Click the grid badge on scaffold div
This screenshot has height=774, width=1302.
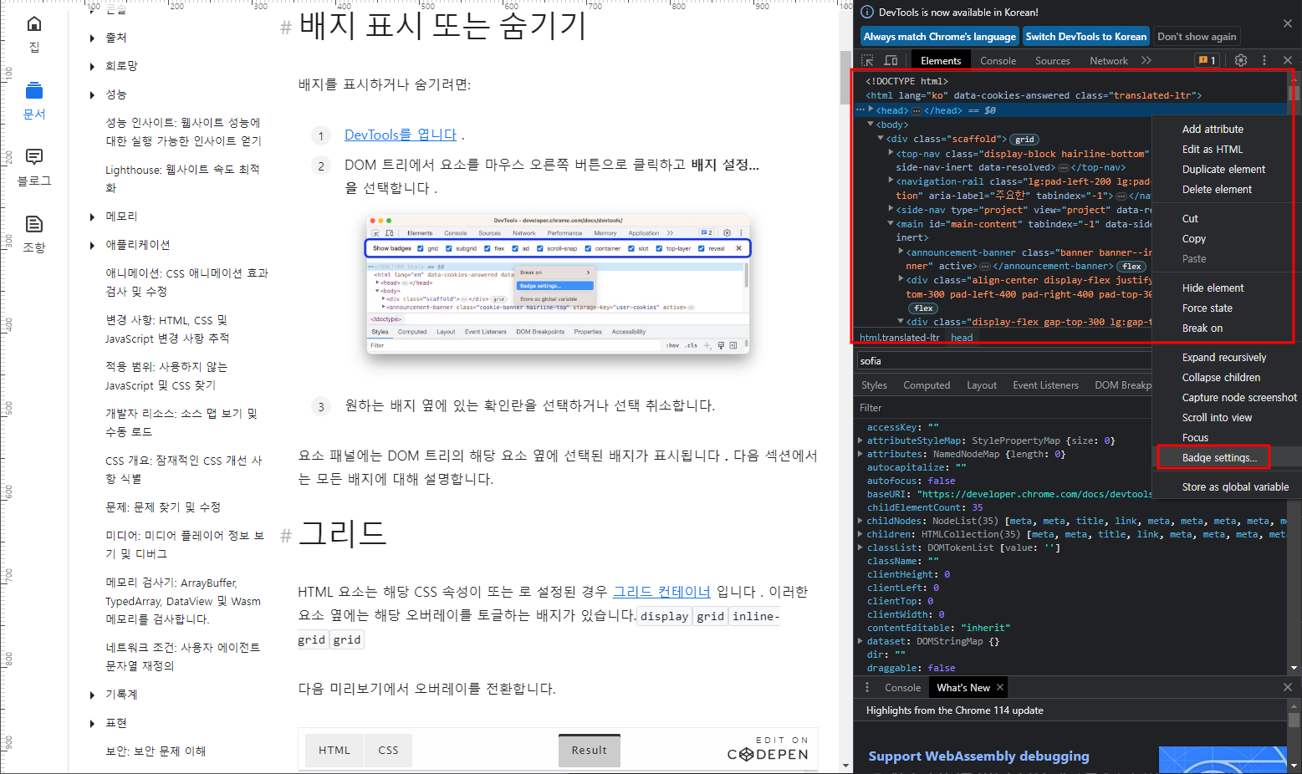click(1024, 140)
